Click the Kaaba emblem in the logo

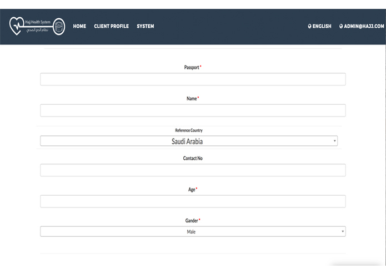pyautogui.click(x=59, y=26)
